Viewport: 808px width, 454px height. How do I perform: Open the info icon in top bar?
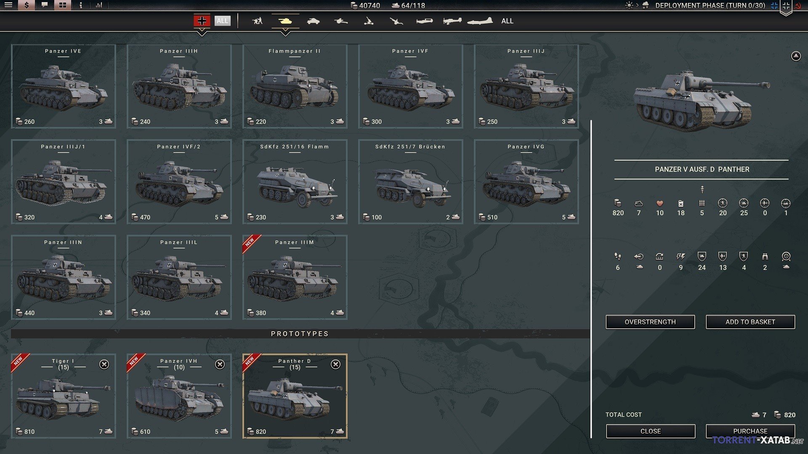pos(81,5)
